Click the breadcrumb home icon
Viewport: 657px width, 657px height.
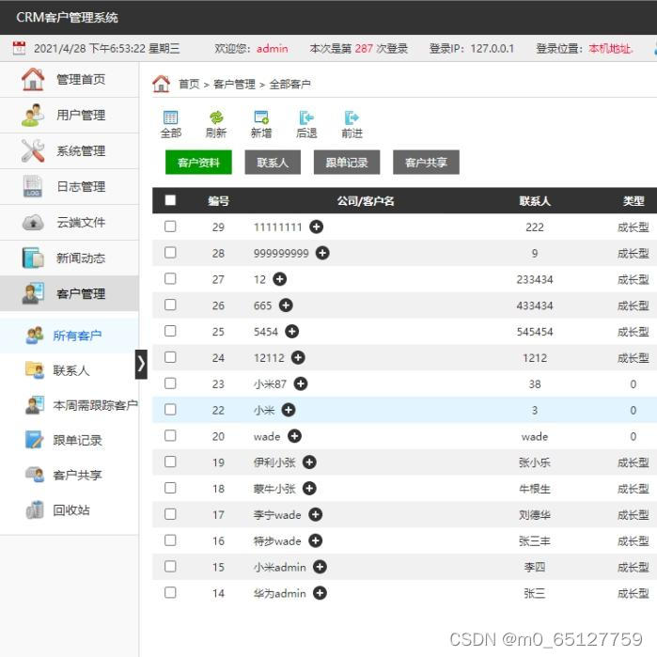pos(161,84)
